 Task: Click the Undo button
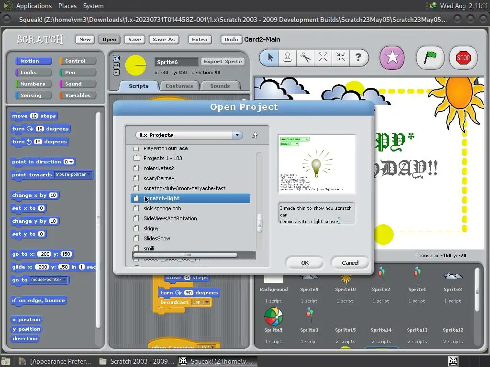[231, 39]
